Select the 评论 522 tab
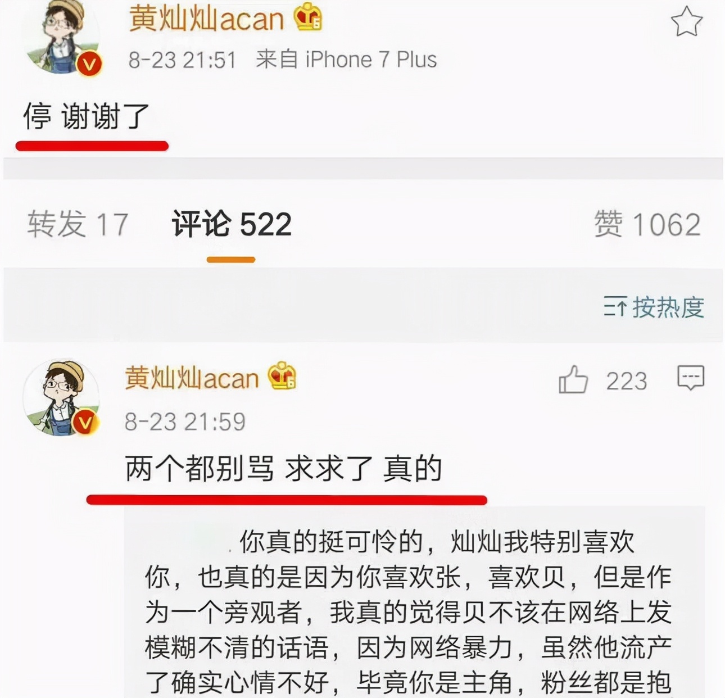The width and height of the screenshot is (725, 698). 232,224
